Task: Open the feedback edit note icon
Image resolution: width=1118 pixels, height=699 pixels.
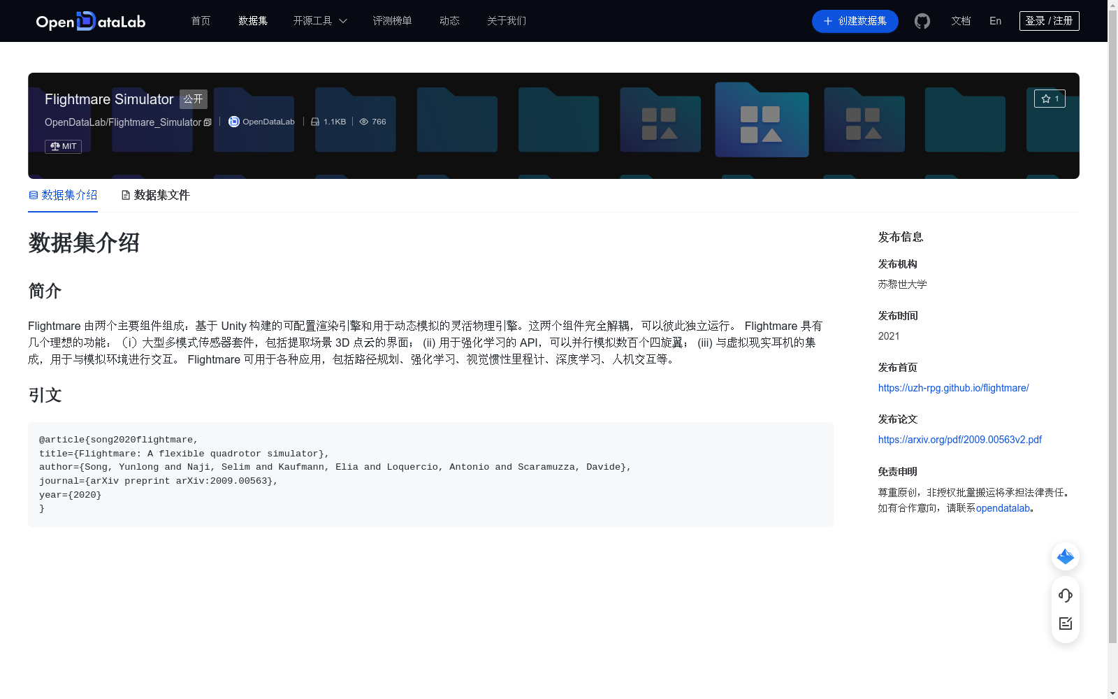Action: point(1066,624)
